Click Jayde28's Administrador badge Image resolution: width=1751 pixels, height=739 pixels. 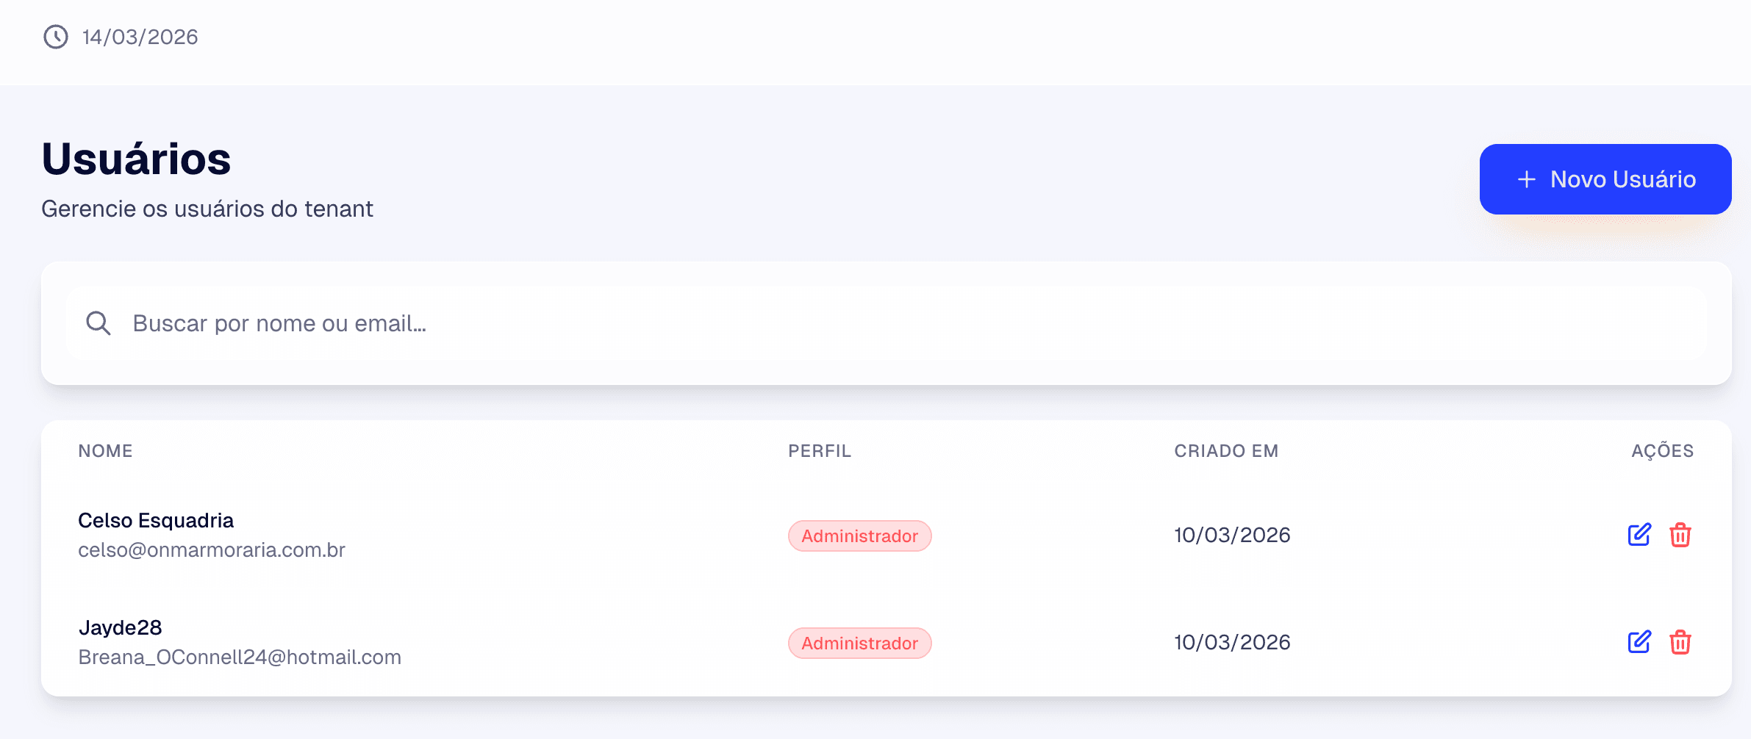[859, 644]
